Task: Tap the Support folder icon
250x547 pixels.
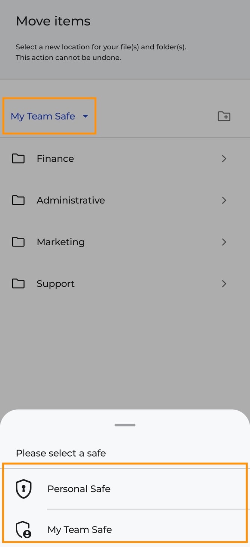Action: pyautogui.click(x=18, y=283)
